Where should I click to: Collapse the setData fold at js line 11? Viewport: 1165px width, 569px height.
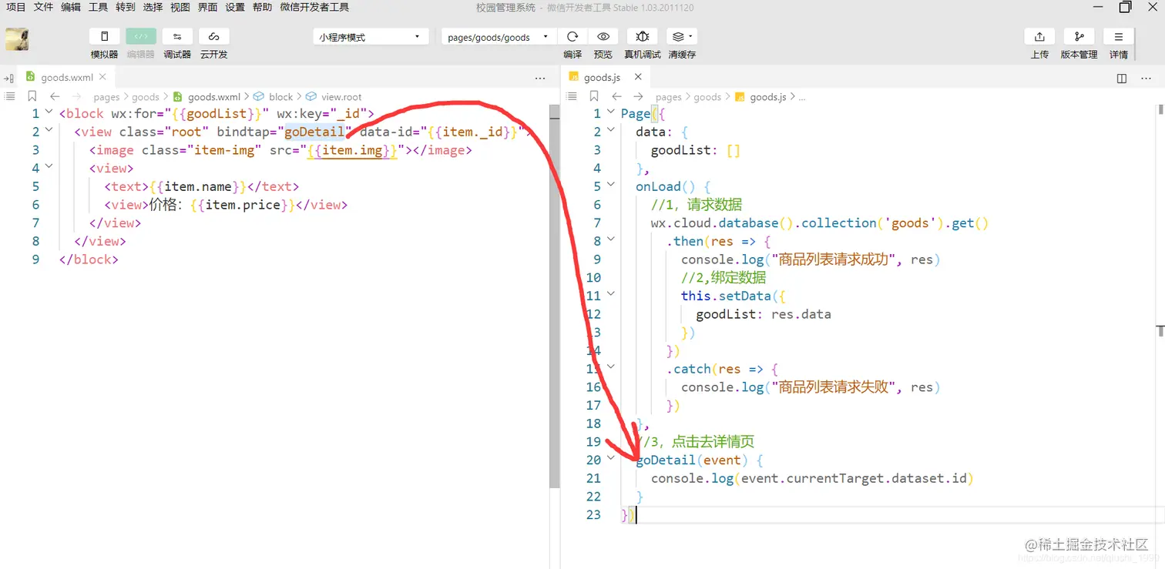tap(611, 294)
